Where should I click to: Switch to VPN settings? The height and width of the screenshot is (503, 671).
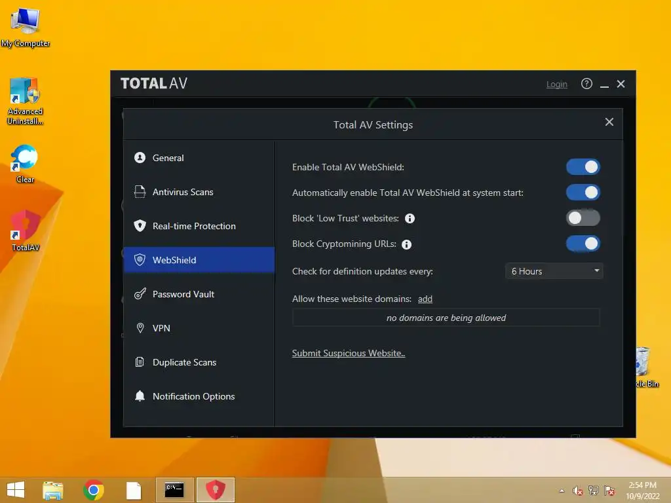[x=199, y=328]
